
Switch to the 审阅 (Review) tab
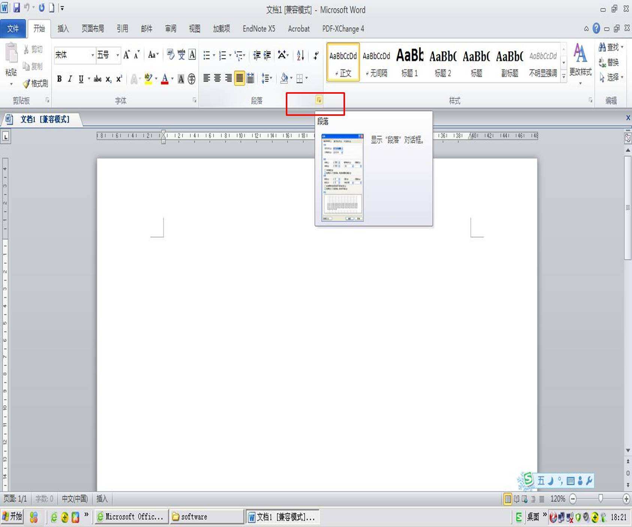pyautogui.click(x=170, y=28)
